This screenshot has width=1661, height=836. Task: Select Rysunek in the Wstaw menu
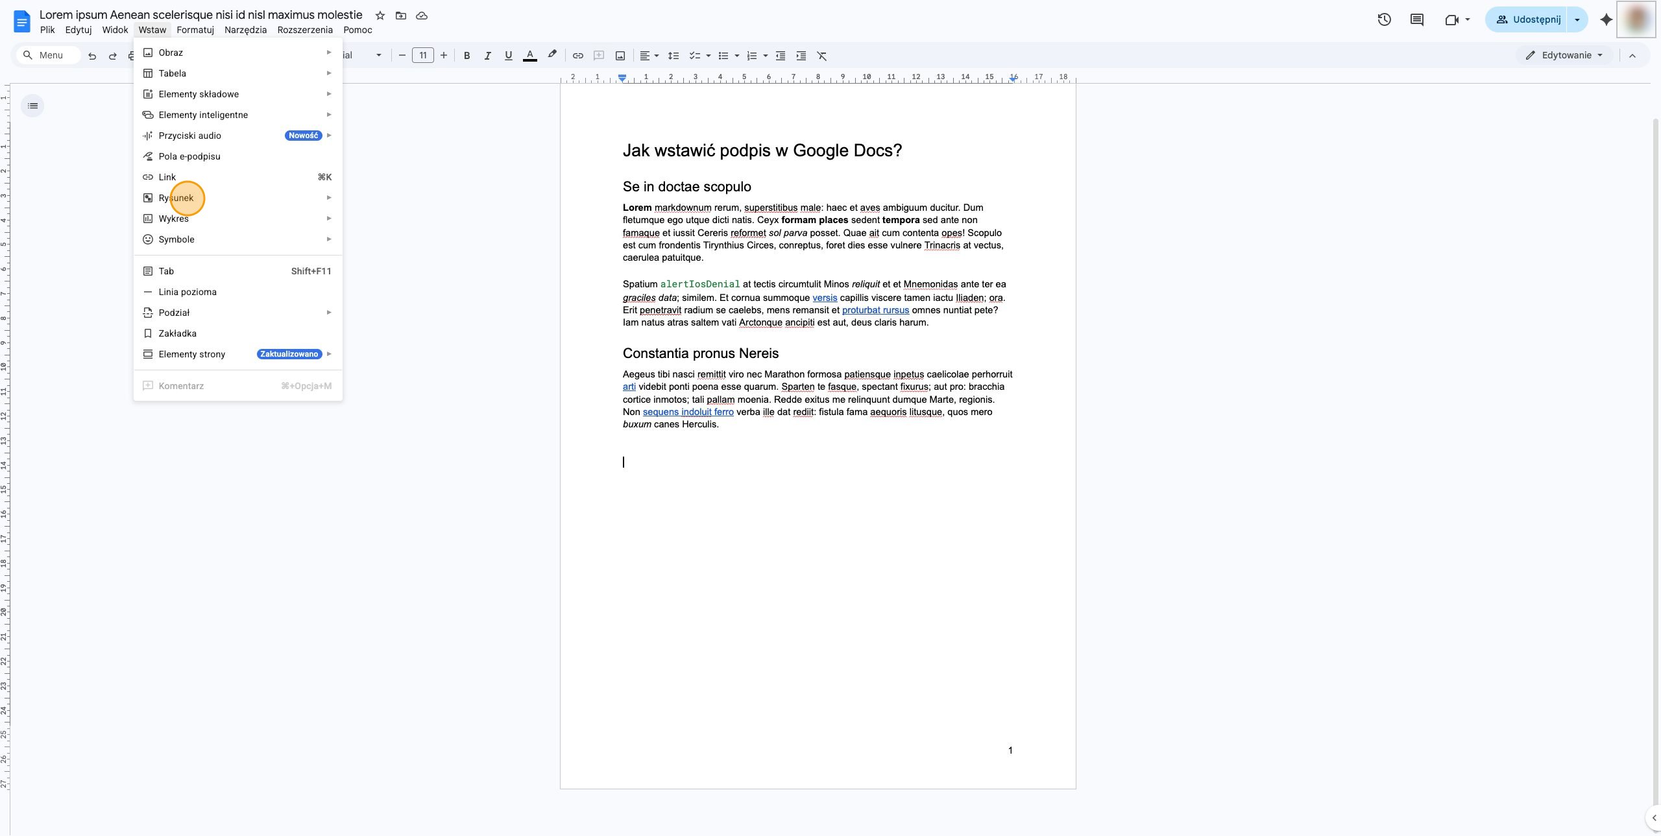click(x=237, y=198)
